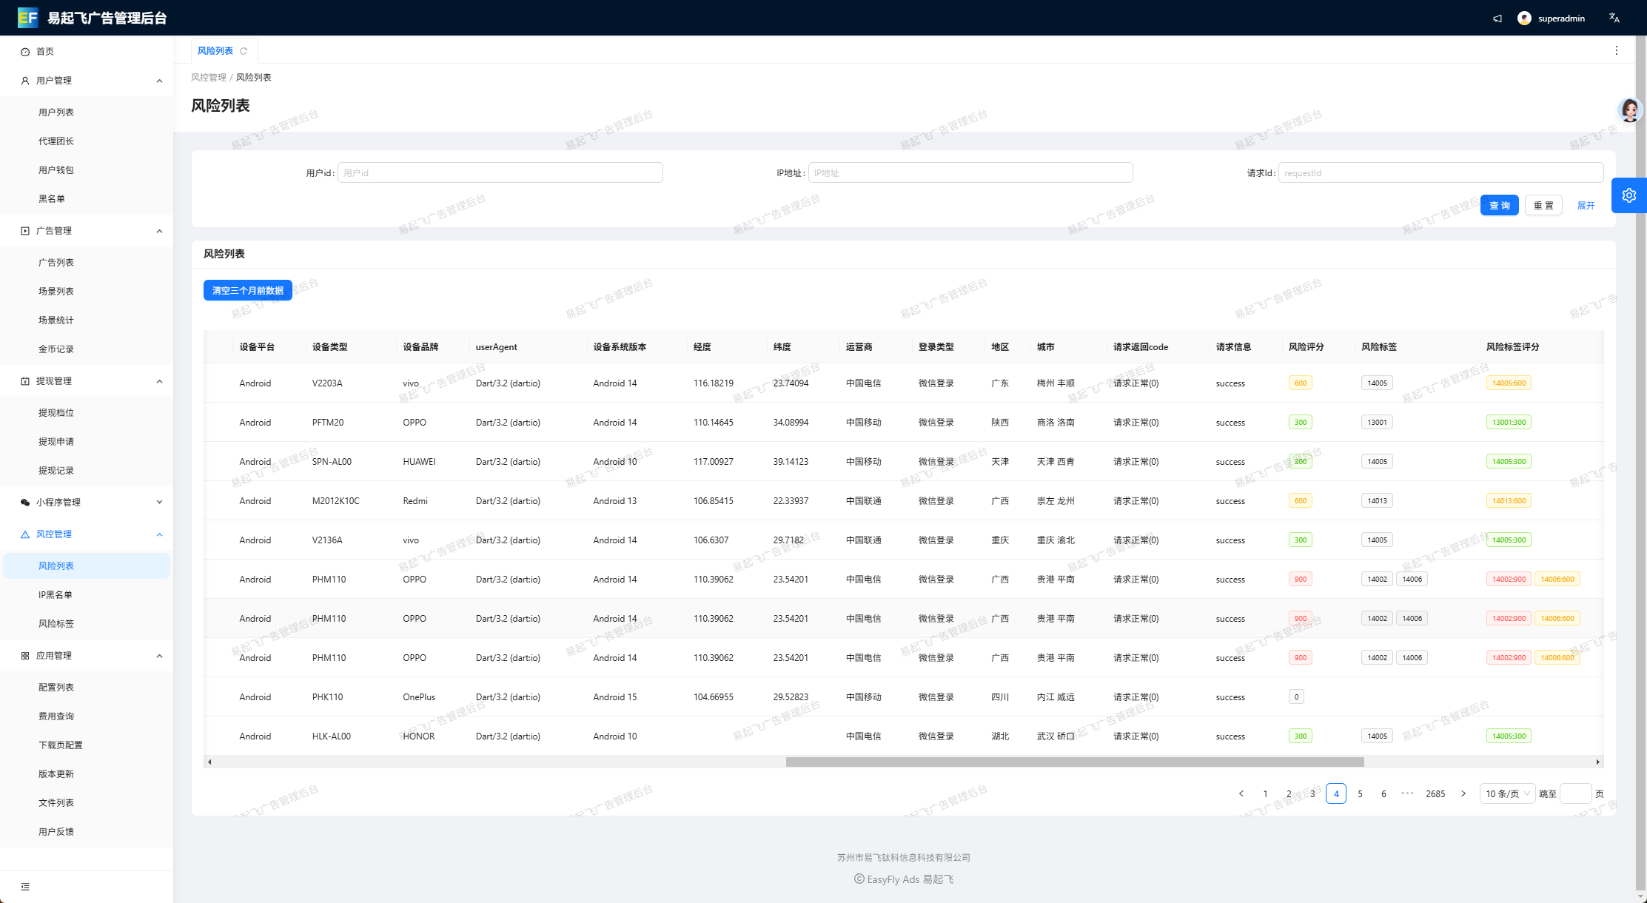The height and width of the screenshot is (903, 1647).
Task: Collapse sidebar using bottom menu-fold icon
Action: pos(25,887)
